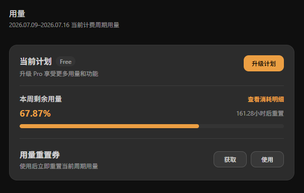This screenshot has width=304, height=193.
Task: Click the 用量重置券 heading
Action: coord(40,155)
